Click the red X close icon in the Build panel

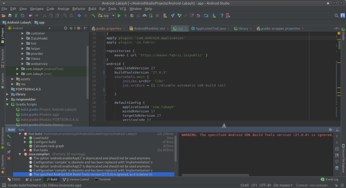(9, 158)
